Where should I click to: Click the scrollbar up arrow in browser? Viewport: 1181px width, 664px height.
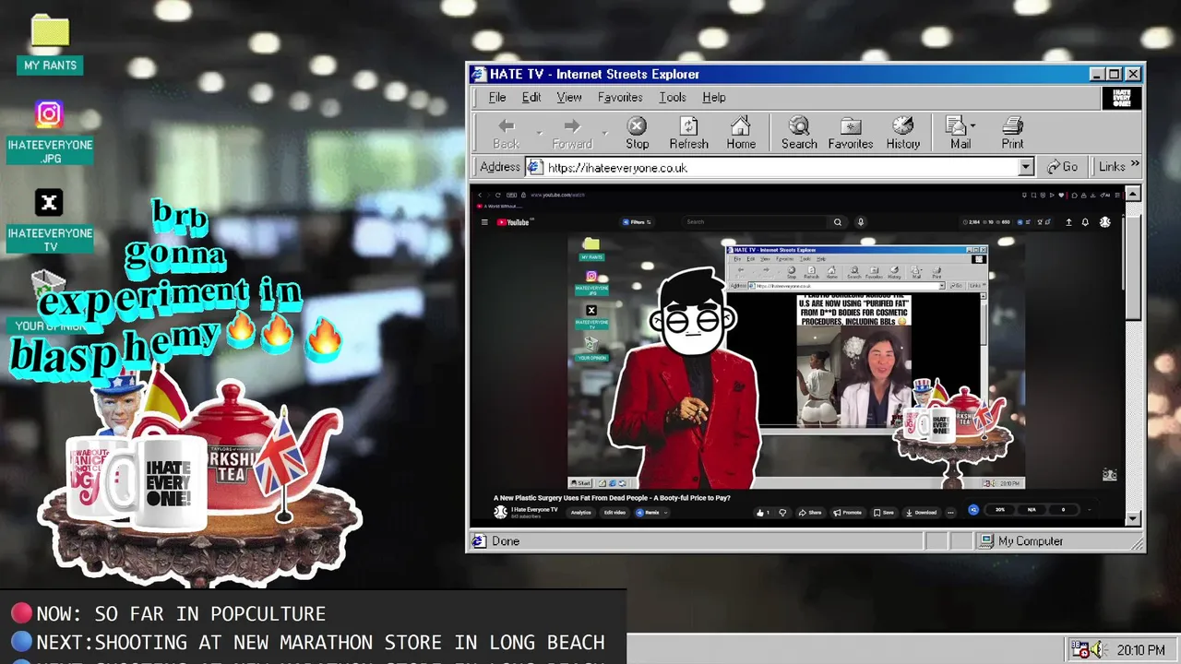click(x=1132, y=194)
